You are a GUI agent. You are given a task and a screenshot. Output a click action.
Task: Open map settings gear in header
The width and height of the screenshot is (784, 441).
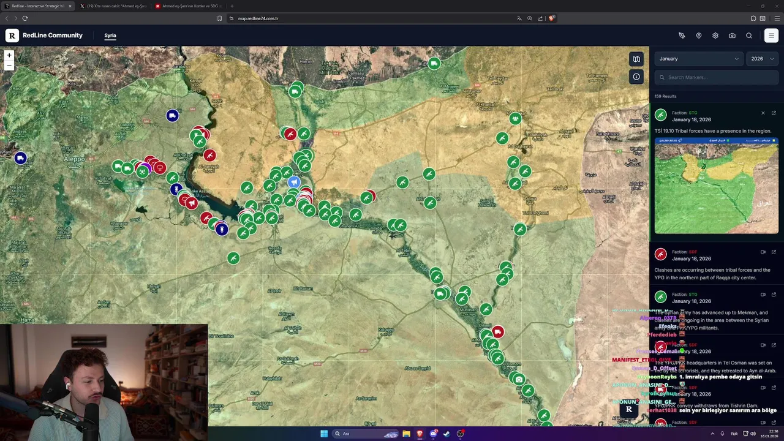tap(715, 36)
